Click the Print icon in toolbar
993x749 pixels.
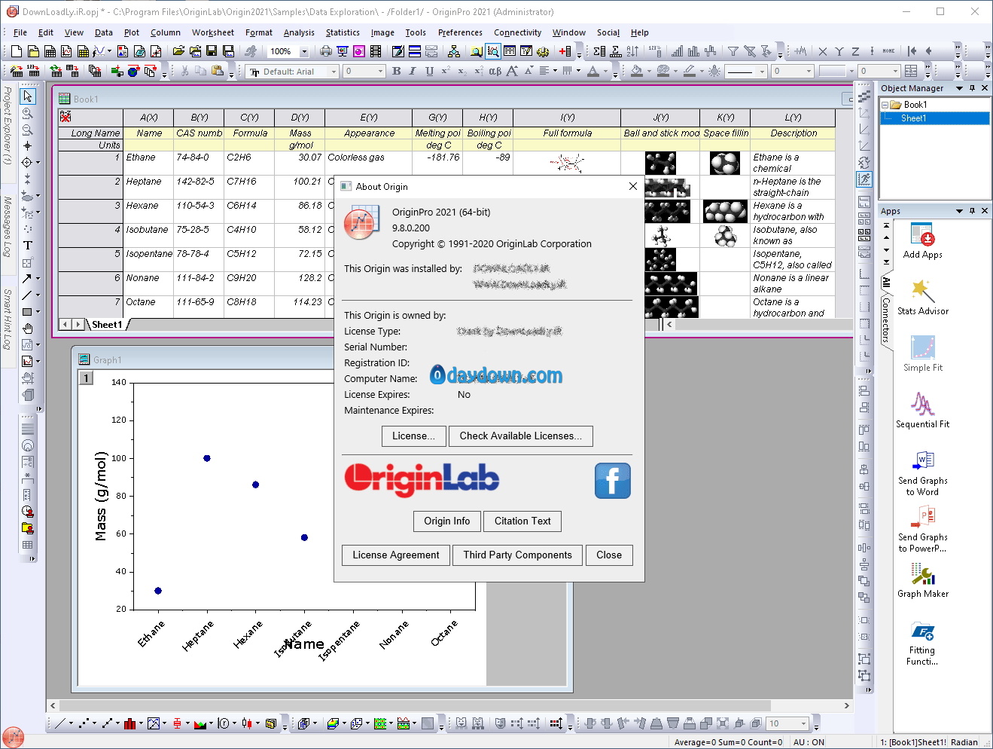[326, 51]
